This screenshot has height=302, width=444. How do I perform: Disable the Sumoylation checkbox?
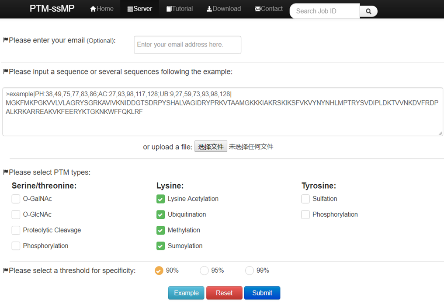pyautogui.click(x=160, y=246)
